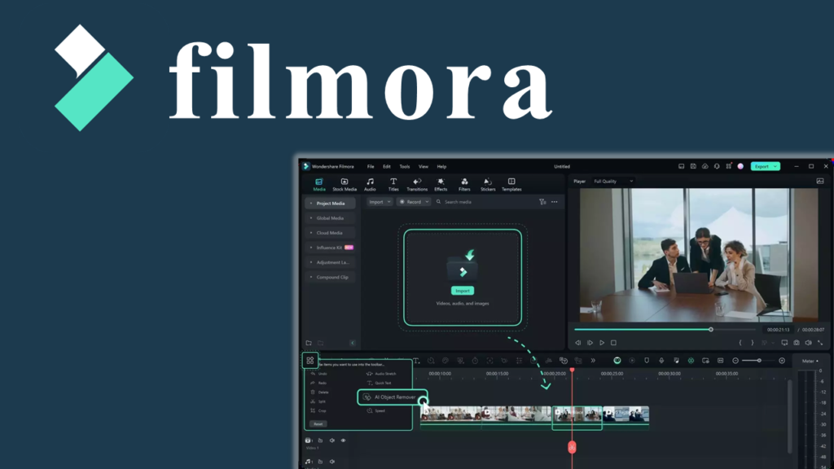Click the voiceover microphone icon in timeline toolbar
834x469 pixels.
pos(661,361)
